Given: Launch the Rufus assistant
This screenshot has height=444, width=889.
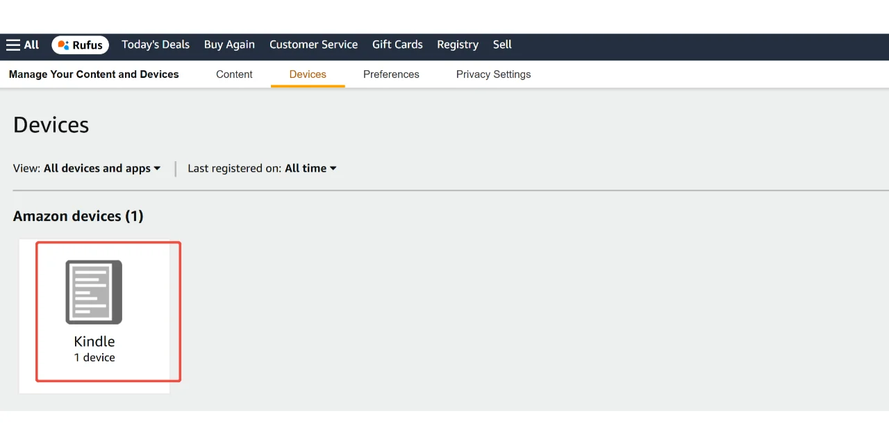Looking at the screenshot, I should (x=80, y=45).
